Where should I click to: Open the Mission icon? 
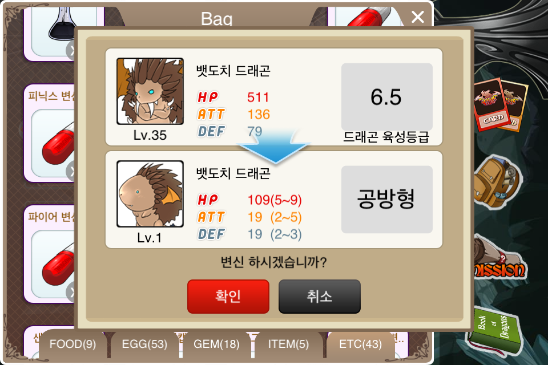[x=500, y=261]
